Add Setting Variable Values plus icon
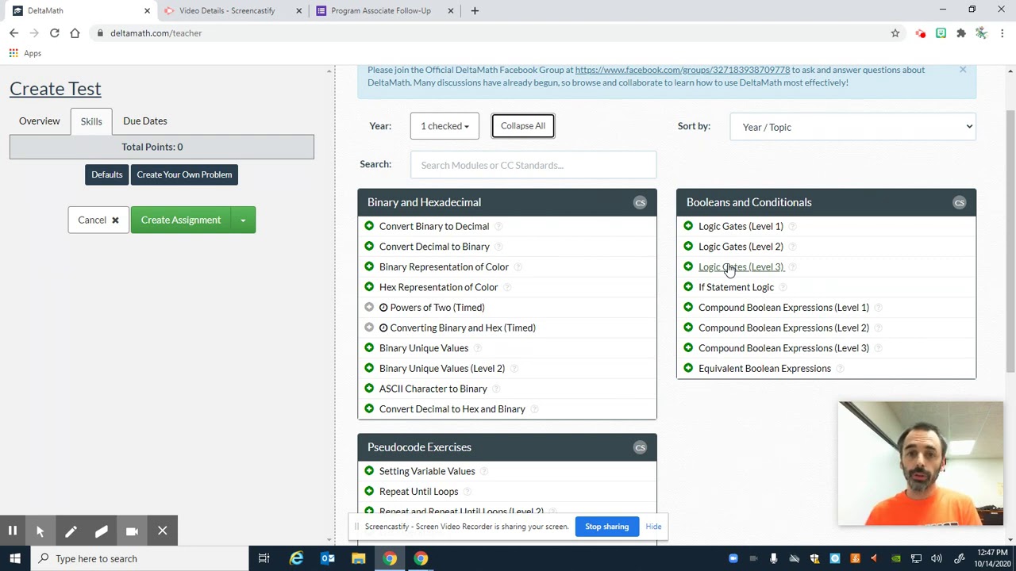 point(369,471)
